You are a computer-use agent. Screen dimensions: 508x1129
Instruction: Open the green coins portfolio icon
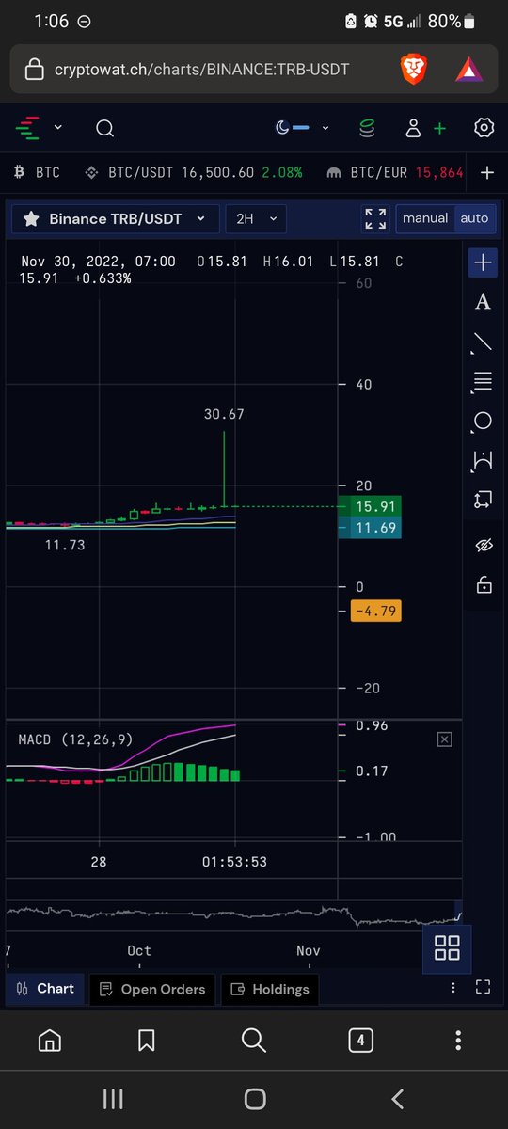[367, 128]
